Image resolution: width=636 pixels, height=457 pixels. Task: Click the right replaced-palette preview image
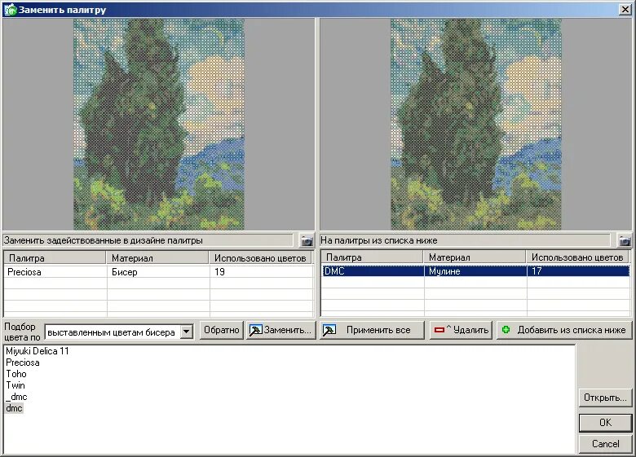click(476, 125)
